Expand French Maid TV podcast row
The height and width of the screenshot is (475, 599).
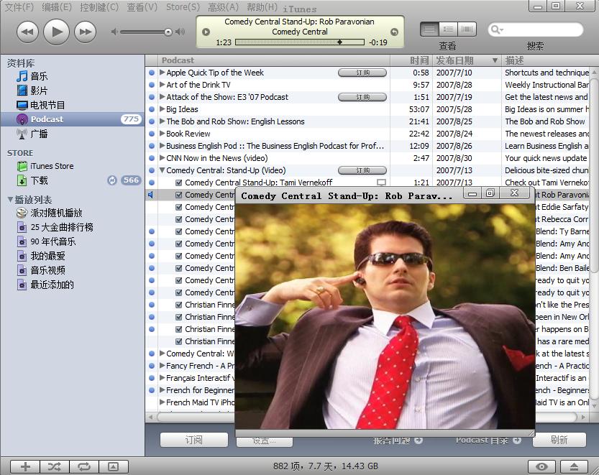pos(163,402)
